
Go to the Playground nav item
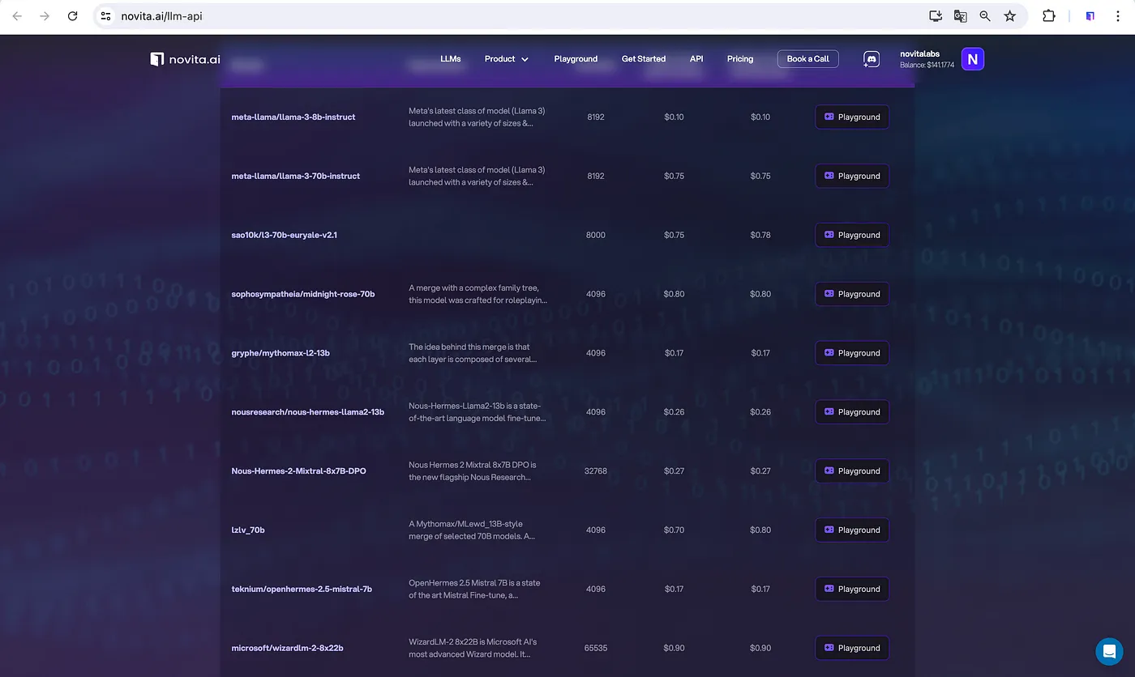pos(576,59)
